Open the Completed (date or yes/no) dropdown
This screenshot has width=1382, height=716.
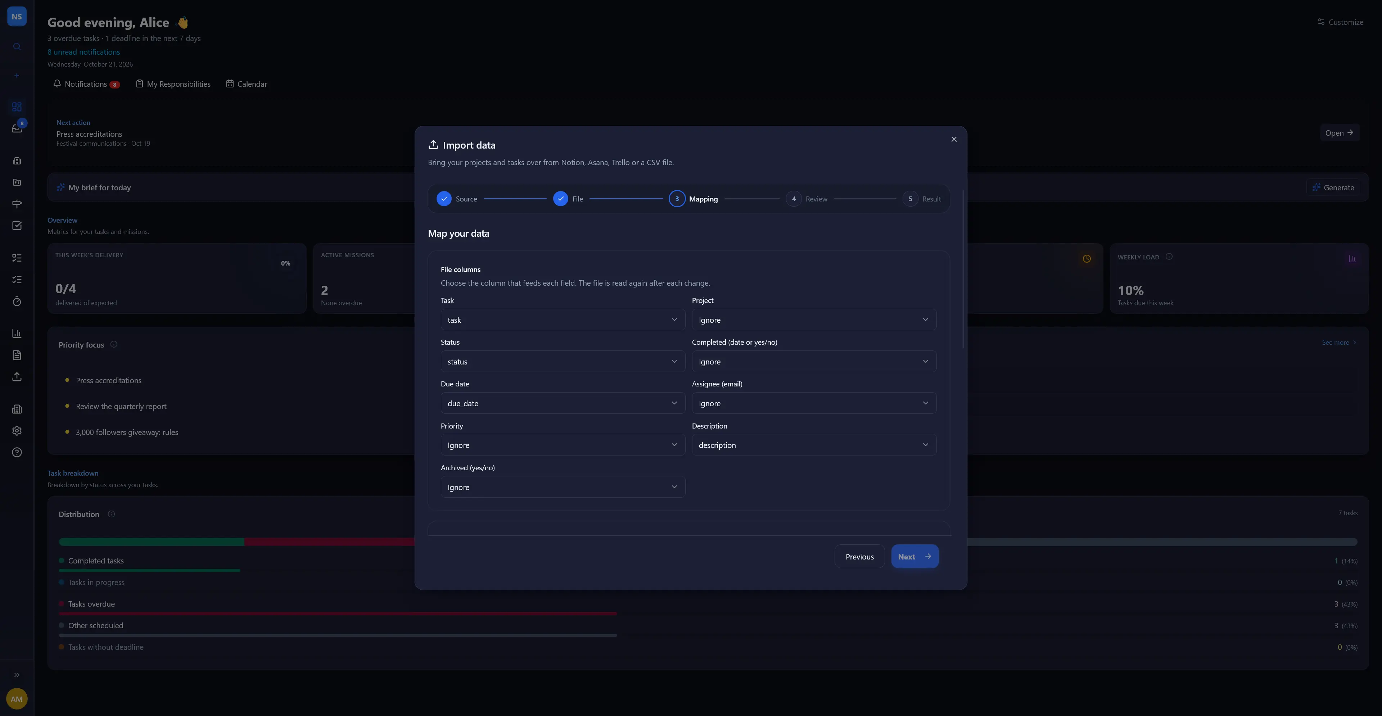pyautogui.click(x=814, y=362)
